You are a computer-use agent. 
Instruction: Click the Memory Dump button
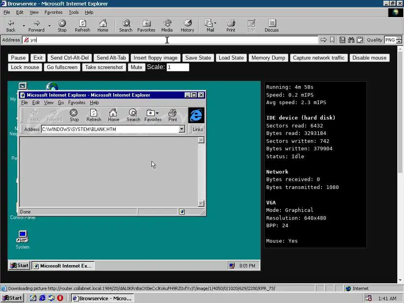point(268,58)
